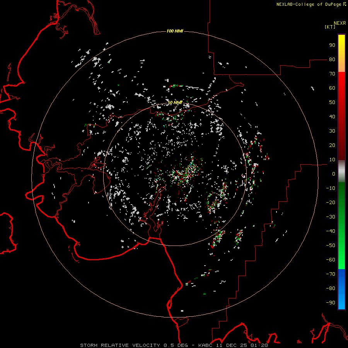Click the 40 value on the velocity scale
Image resolution: width=348 pixels, height=348 pixels.
coord(332,117)
